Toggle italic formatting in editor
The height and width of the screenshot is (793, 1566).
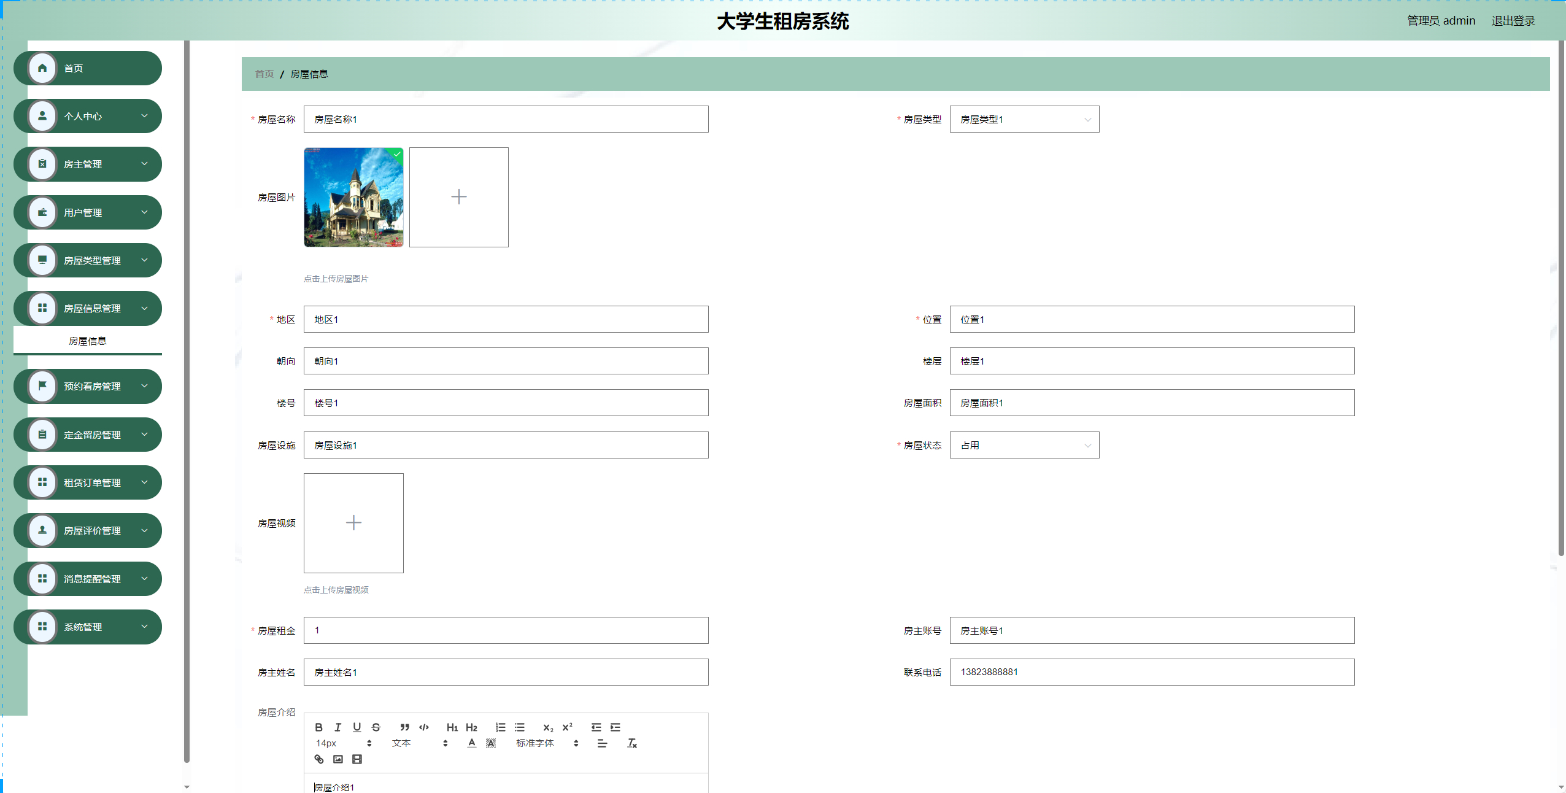coord(337,727)
